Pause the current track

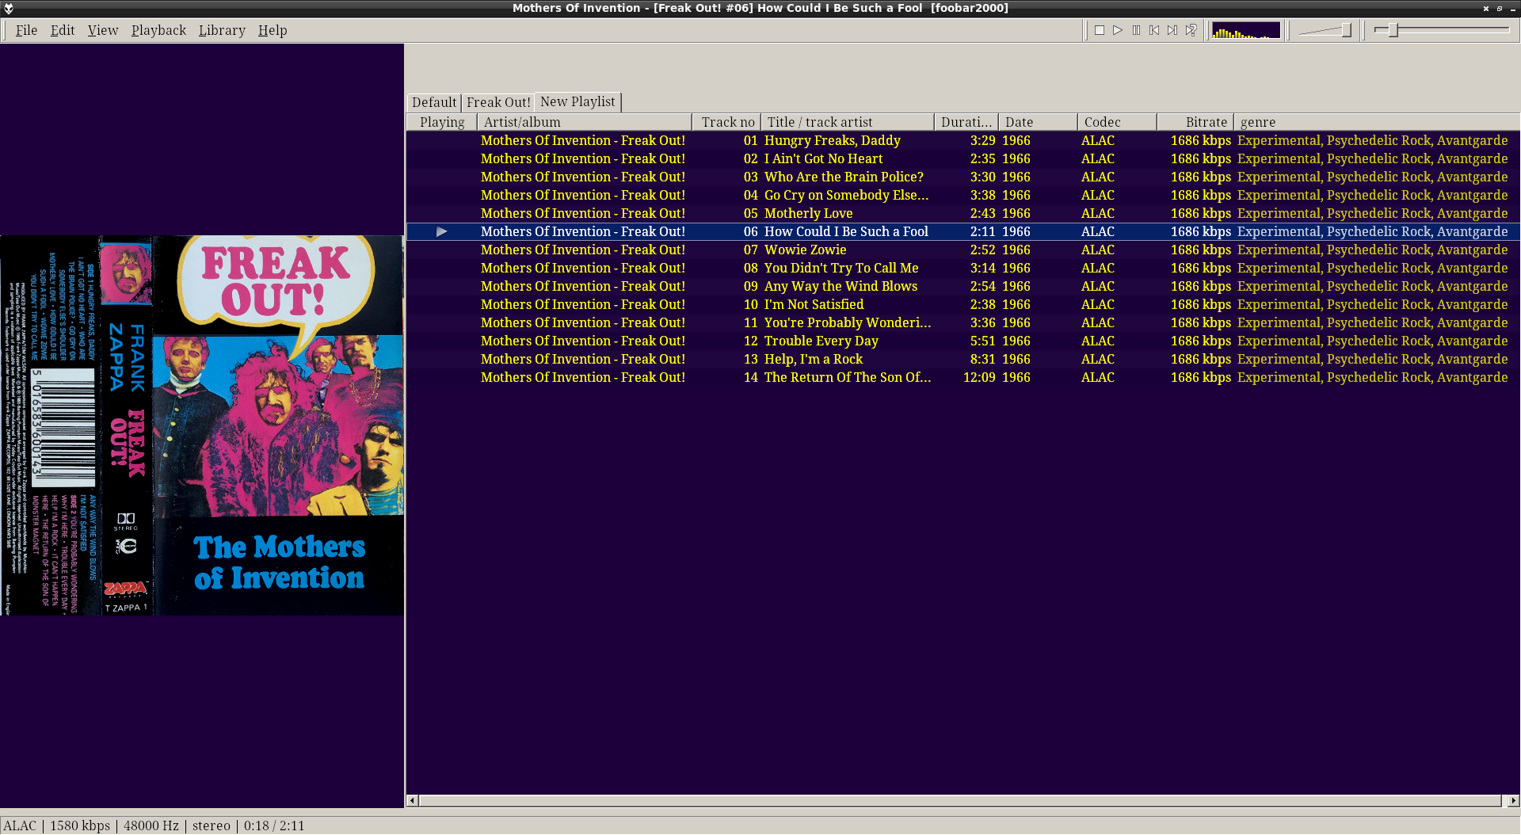click(x=1136, y=30)
